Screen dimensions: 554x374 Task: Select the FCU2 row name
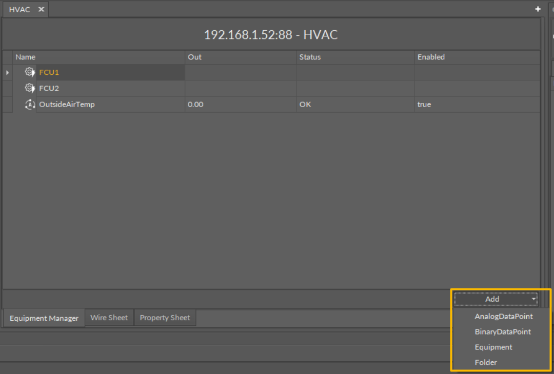49,88
